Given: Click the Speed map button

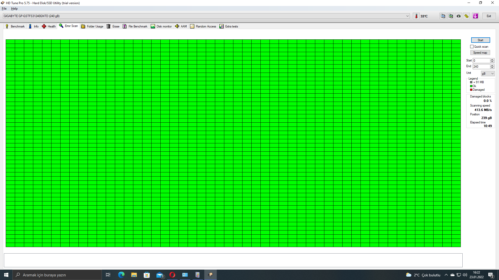Looking at the screenshot, I should click(x=480, y=53).
